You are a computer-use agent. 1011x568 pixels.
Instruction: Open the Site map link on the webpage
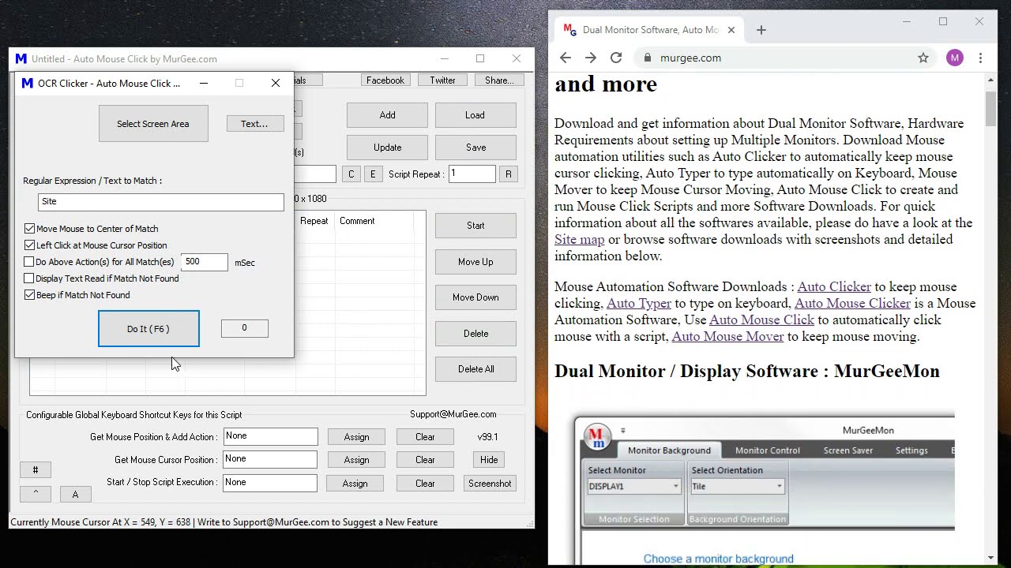tap(579, 240)
